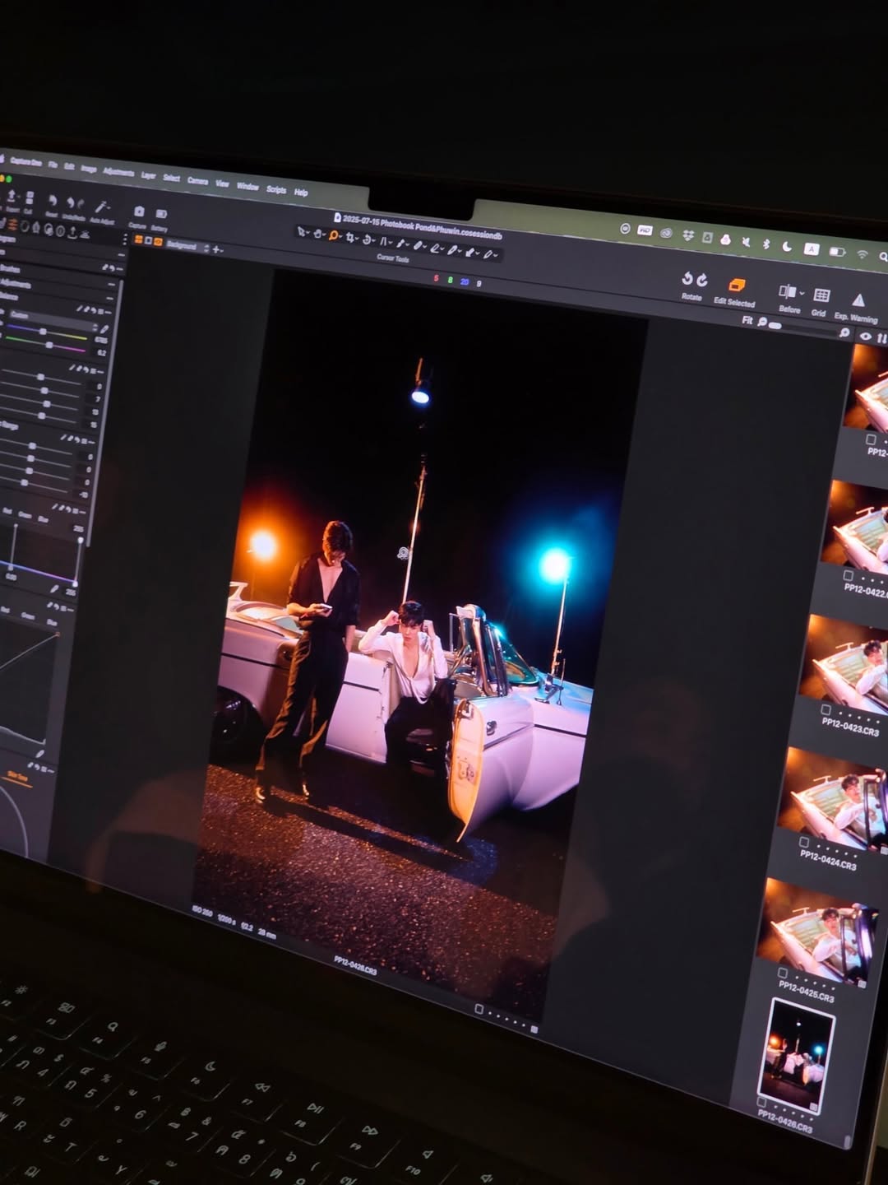Image resolution: width=888 pixels, height=1185 pixels.
Task: Click the Fit zoom button
Action: [x=747, y=320]
